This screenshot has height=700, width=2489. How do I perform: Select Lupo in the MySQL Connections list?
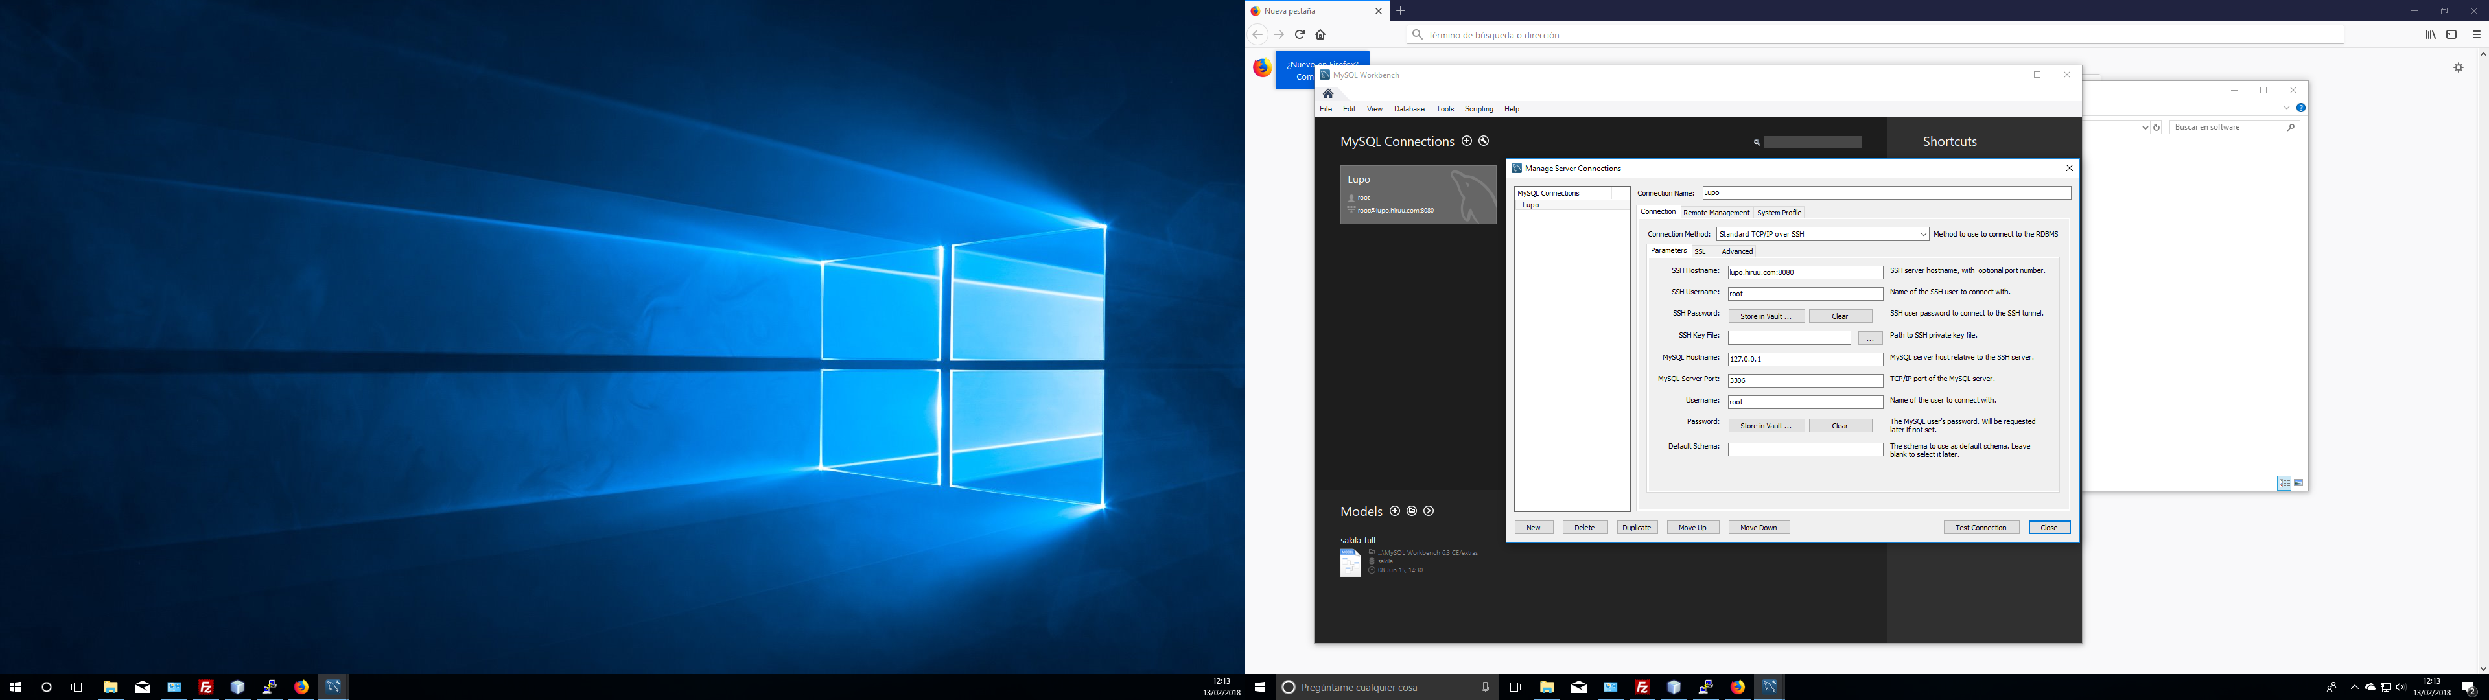click(1571, 205)
